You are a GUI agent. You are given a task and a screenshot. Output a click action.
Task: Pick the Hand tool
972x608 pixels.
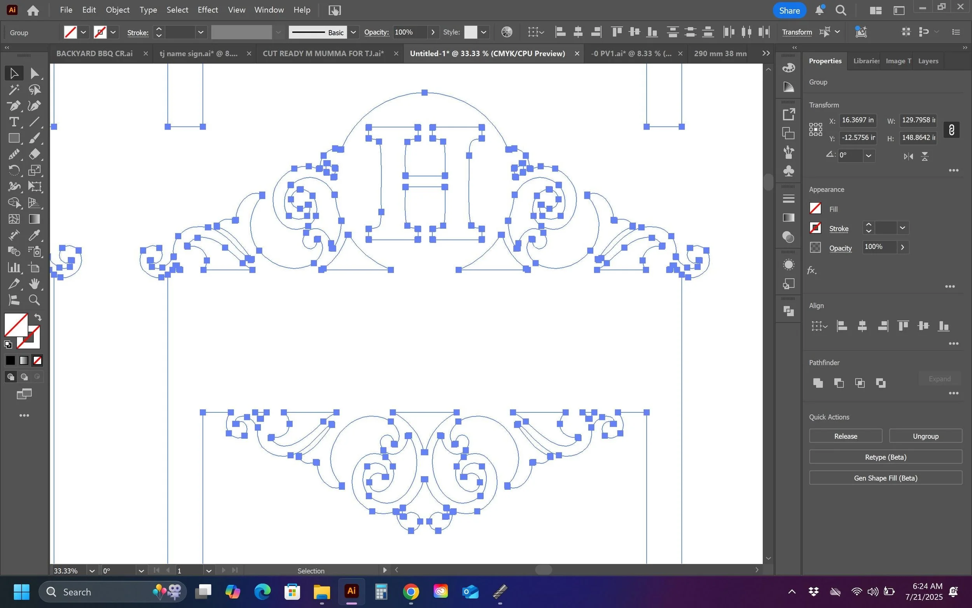35,284
